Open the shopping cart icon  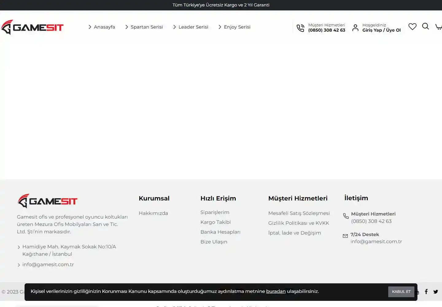click(x=439, y=27)
